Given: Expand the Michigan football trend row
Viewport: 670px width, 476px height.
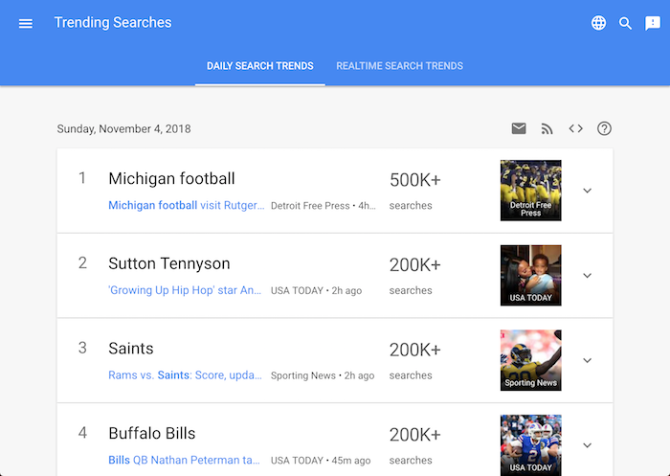Looking at the screenshot, I should [588, 191].
